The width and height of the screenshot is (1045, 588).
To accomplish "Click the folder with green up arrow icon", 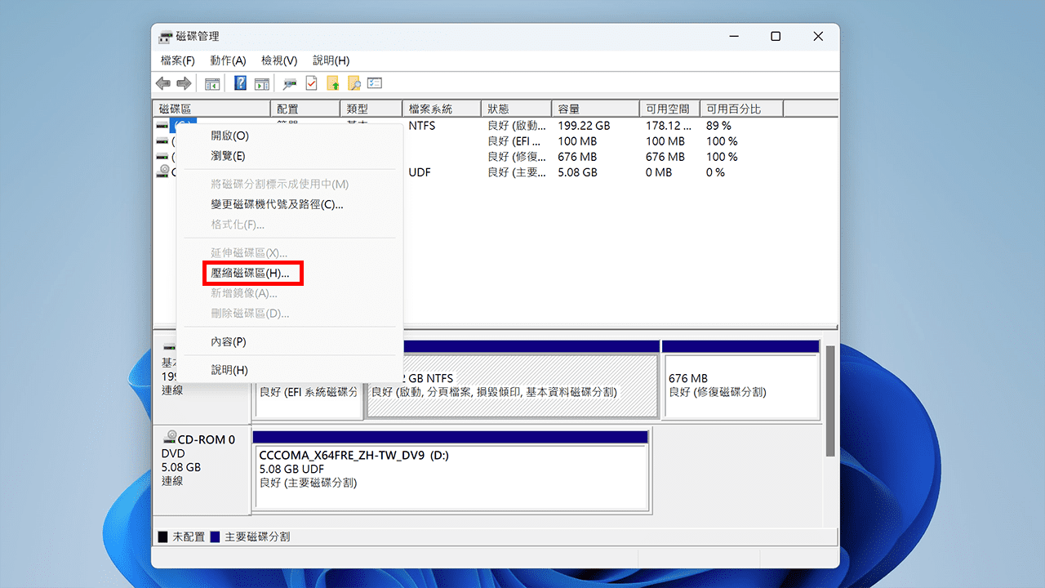I will (334, 82).
